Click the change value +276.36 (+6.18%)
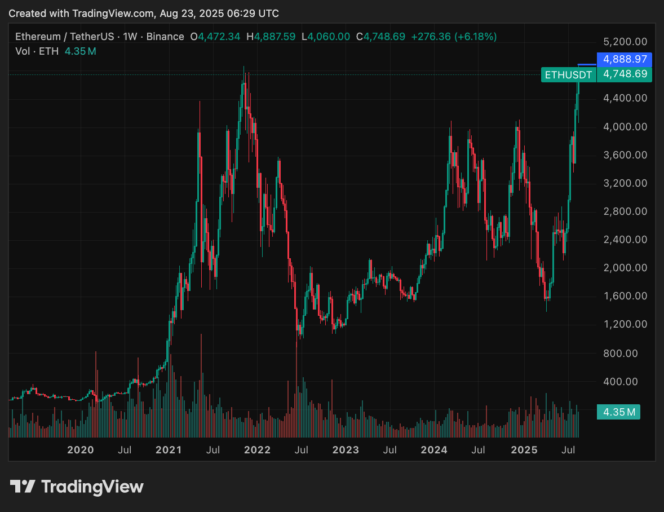This screenshot has width=664, height=512. (454, 37)
